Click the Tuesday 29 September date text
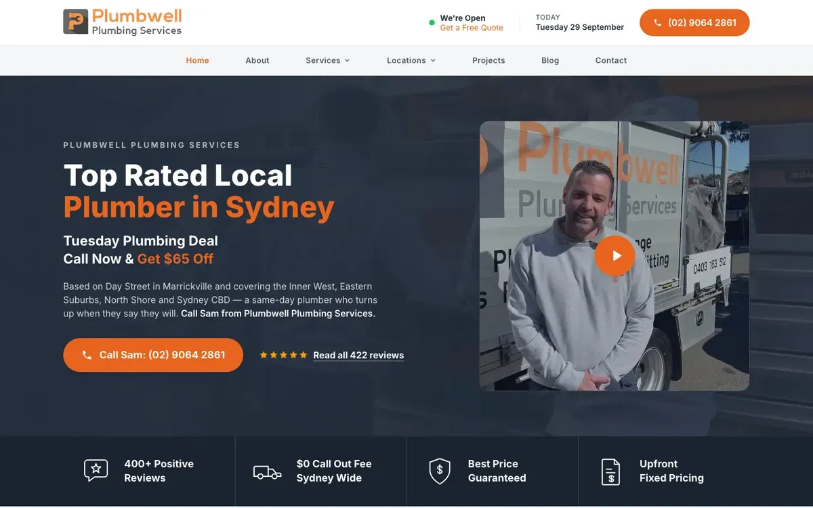Image resolution: width=813 pixels, height=508 pixels. coord(580,27)
